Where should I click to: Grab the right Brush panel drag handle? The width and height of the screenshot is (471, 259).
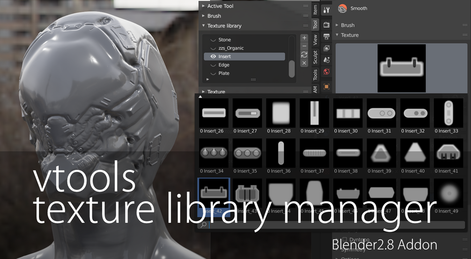click(465, 25)
